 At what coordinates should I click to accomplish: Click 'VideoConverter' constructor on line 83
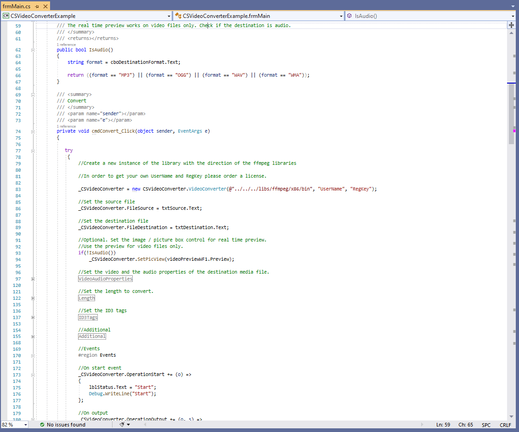pos(207,189)
